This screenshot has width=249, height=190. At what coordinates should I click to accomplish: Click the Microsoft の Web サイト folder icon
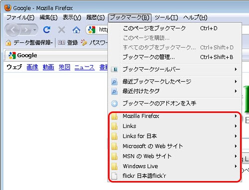click(115, 146)
